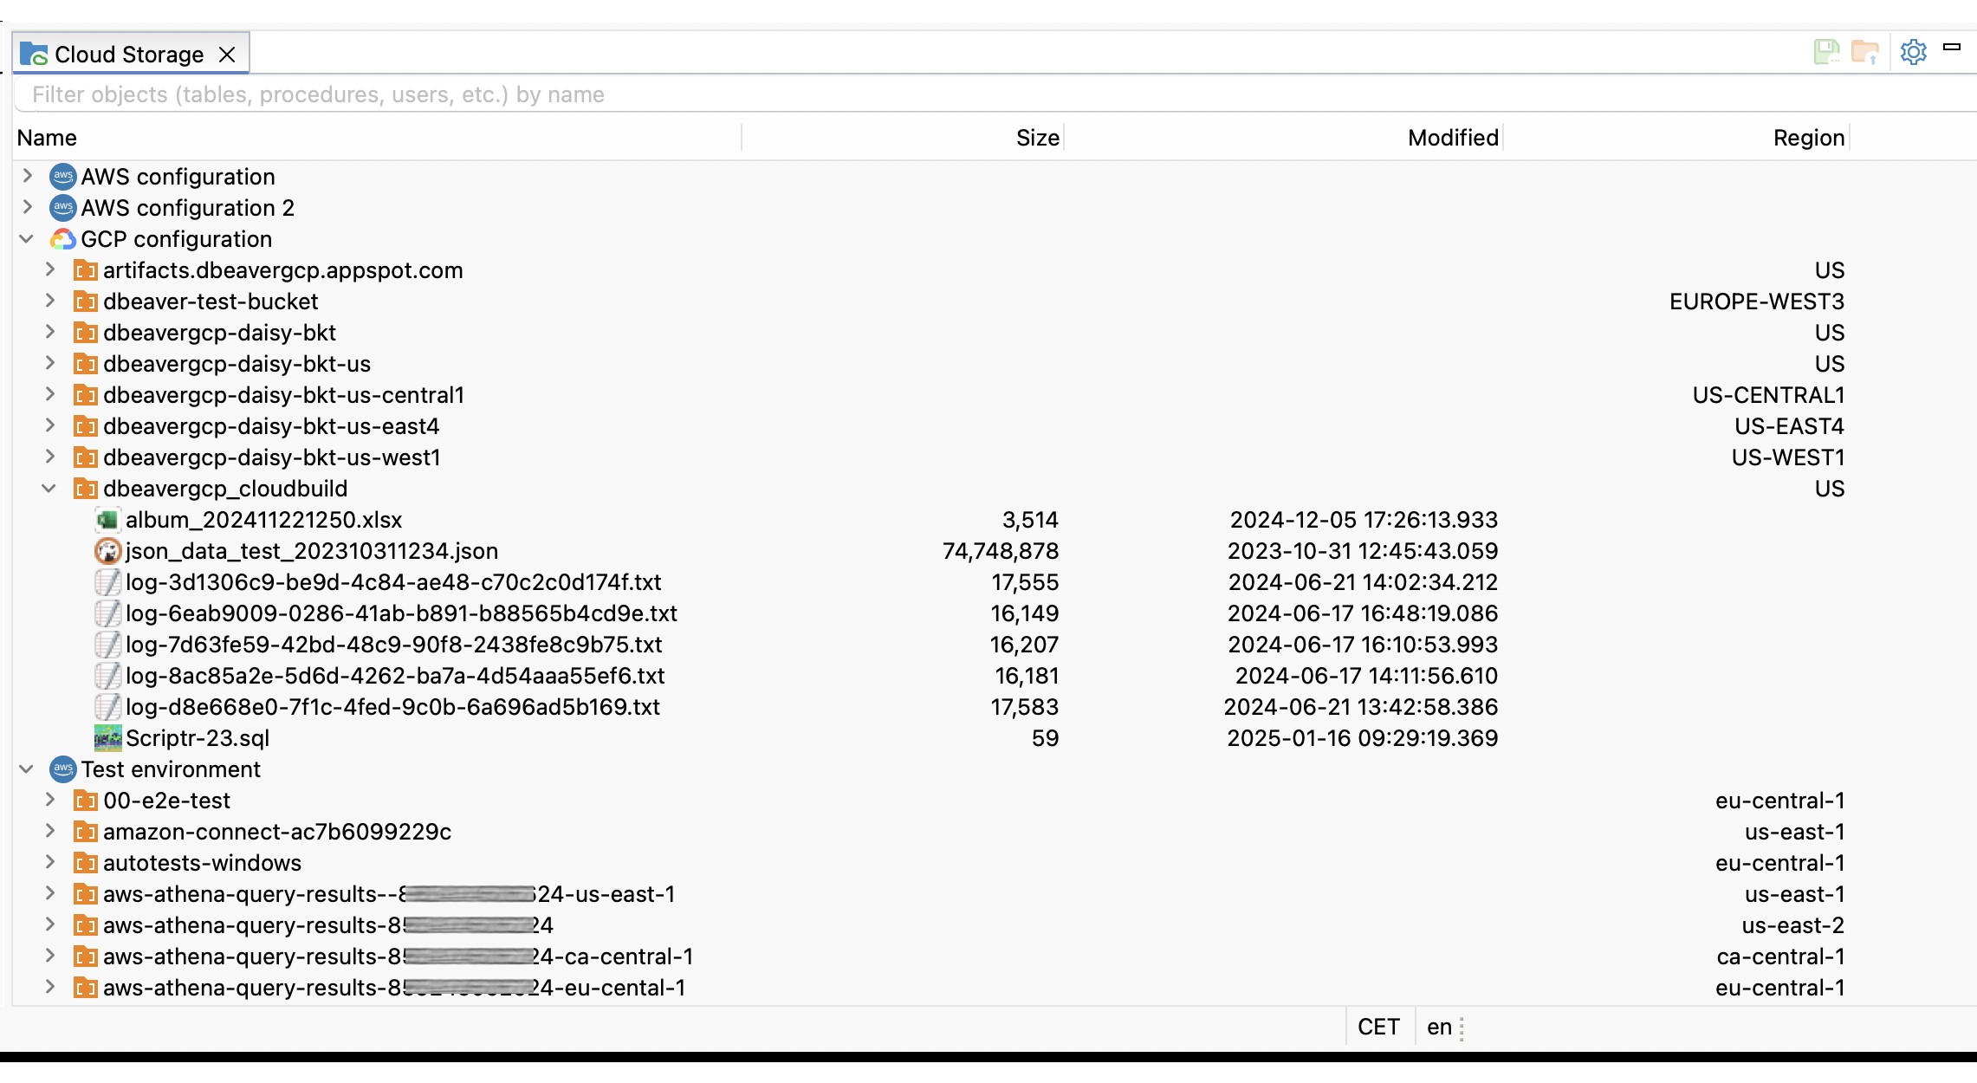Collapse the Test environment node
The width and height of the screenshot is (1977, 1083).
(x=28, y=769)
